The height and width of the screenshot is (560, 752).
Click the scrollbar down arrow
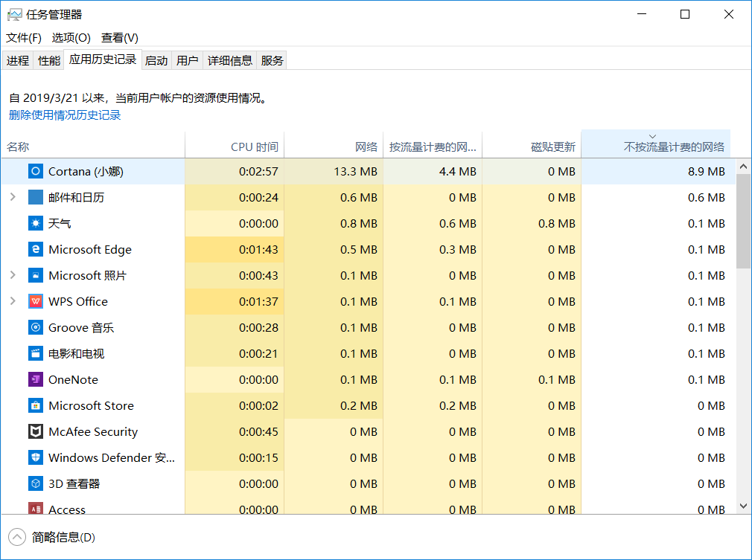(x=743, y=506)
